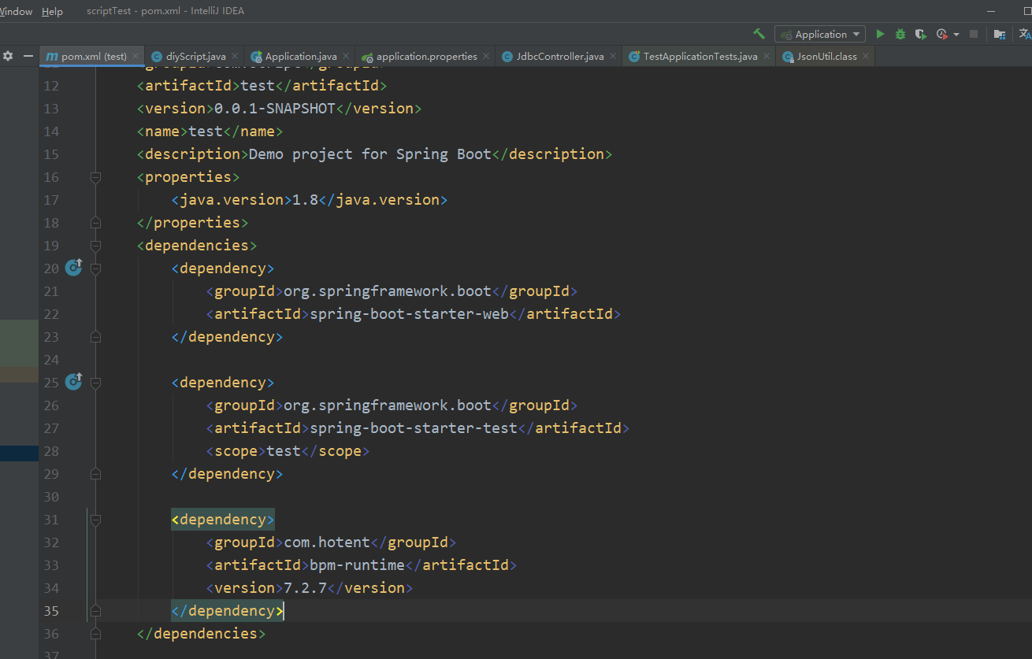This screenshot has height=659, width=1032.
Task: Click the gutter marker icon on line 20
Action: tap(73, 268)
